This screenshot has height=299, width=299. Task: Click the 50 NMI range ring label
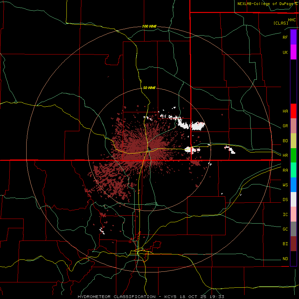coord(149,88)
